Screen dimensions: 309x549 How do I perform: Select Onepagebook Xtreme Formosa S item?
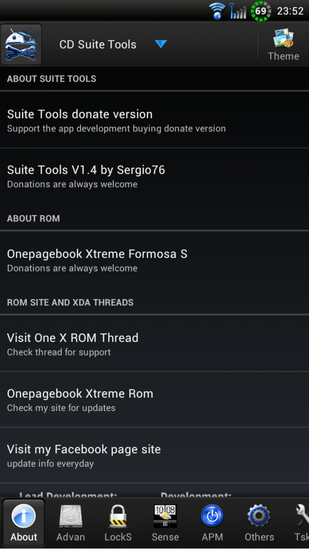[154, 260]
